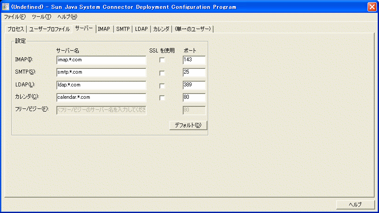Enable SSL for the IMAP server
Image resolution: width=379 pixels, height=213 pixels.
tap(162, 60)
